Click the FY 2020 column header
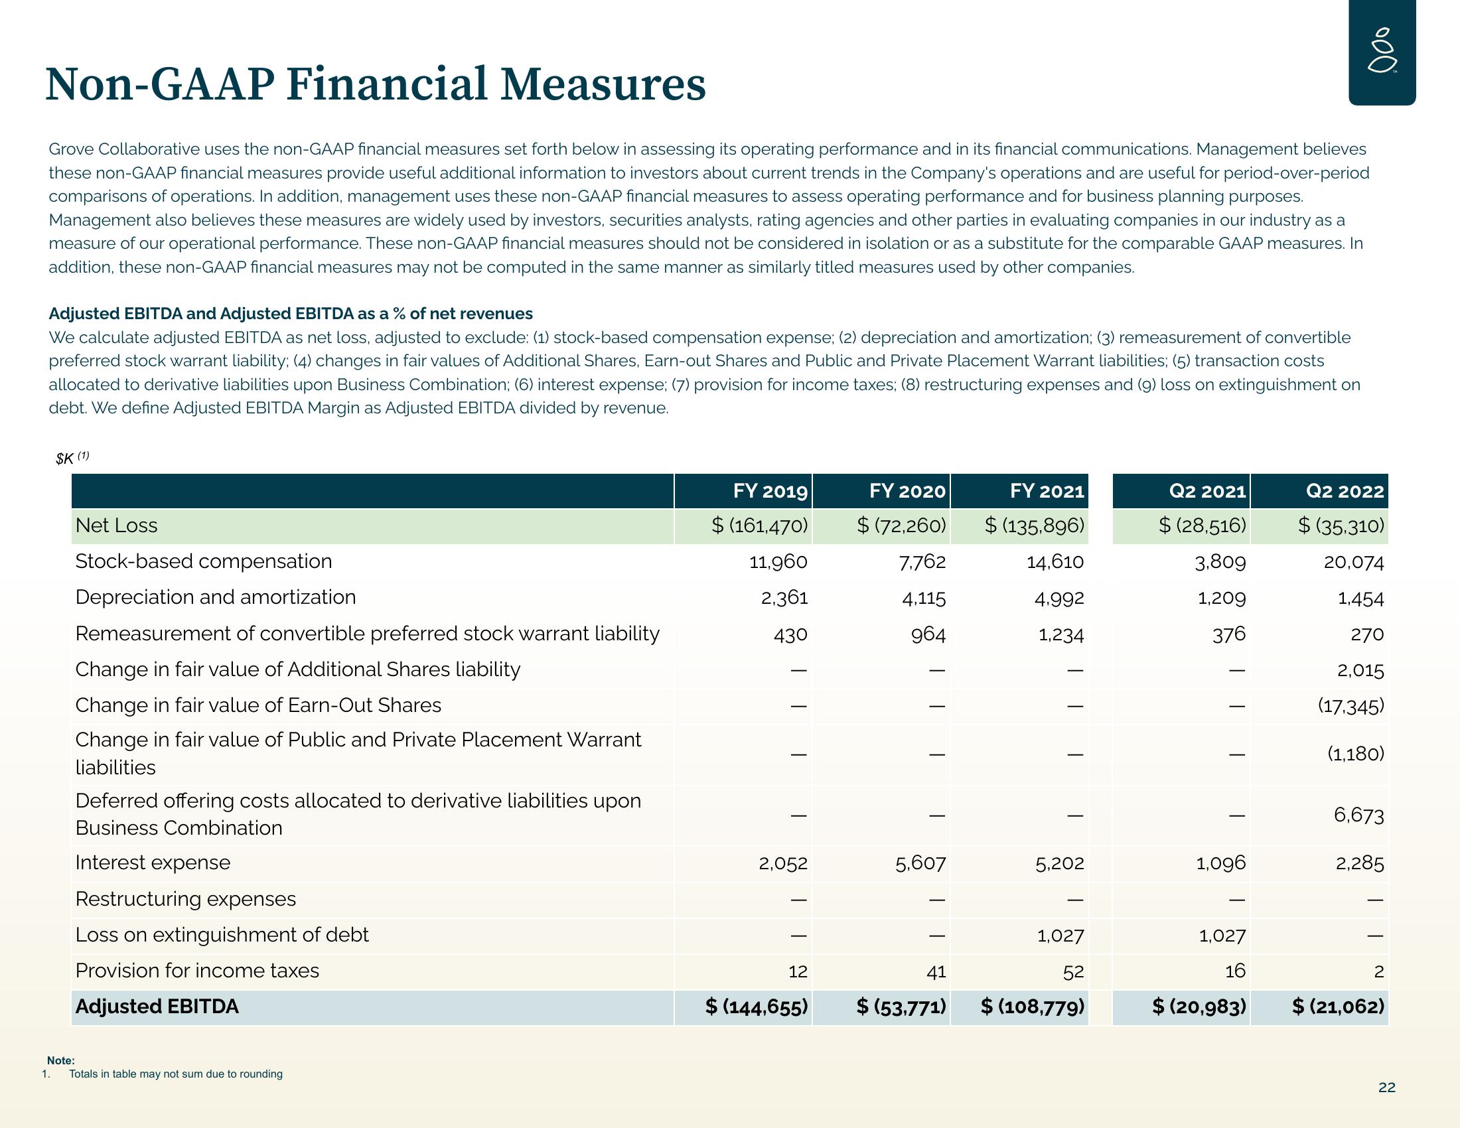The height and width of the screenshot is (1128, 1460). click(x=907, y=492)
